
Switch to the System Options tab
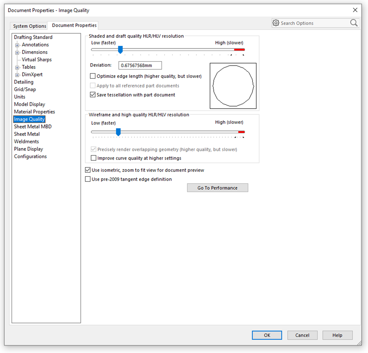[28, 26]
